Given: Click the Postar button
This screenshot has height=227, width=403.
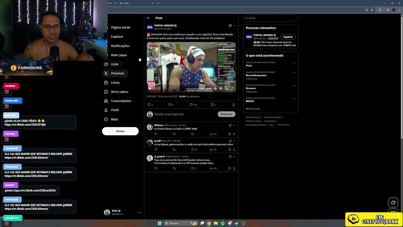Looking at the screenshot, I should (120, 131).
